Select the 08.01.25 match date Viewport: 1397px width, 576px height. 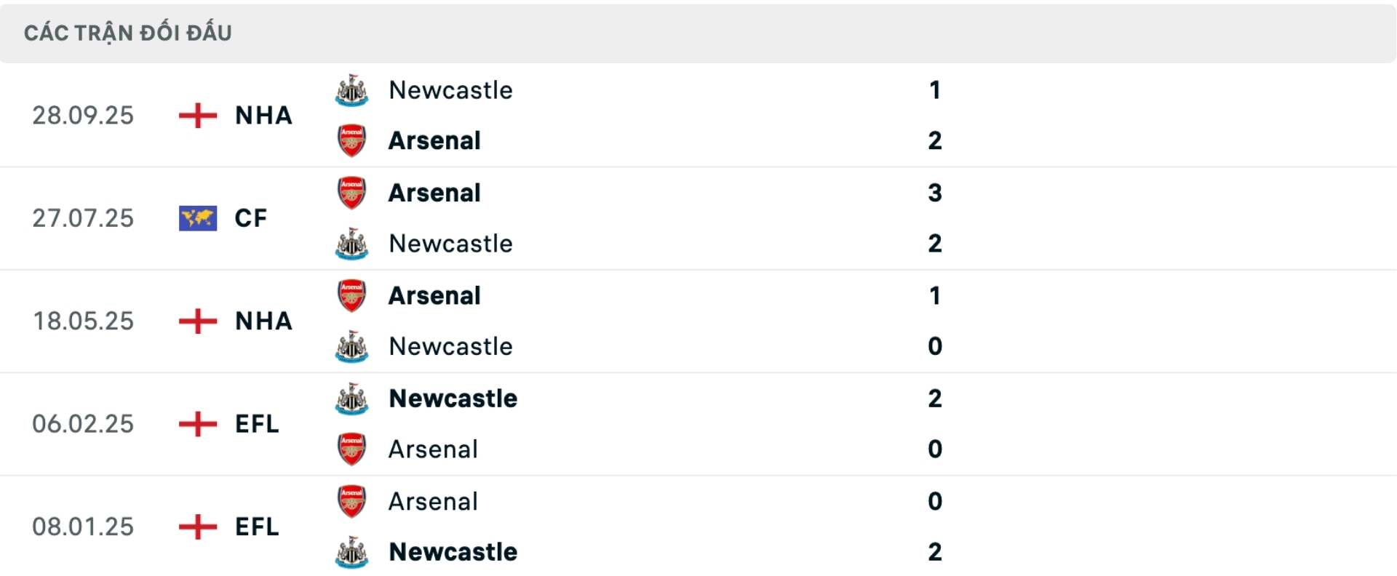[83, 527]
